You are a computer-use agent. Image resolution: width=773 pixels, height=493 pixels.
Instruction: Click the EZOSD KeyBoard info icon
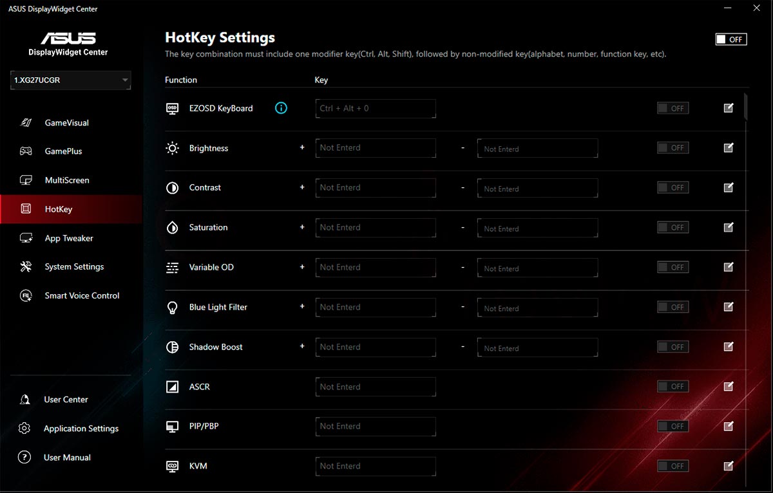281,108
